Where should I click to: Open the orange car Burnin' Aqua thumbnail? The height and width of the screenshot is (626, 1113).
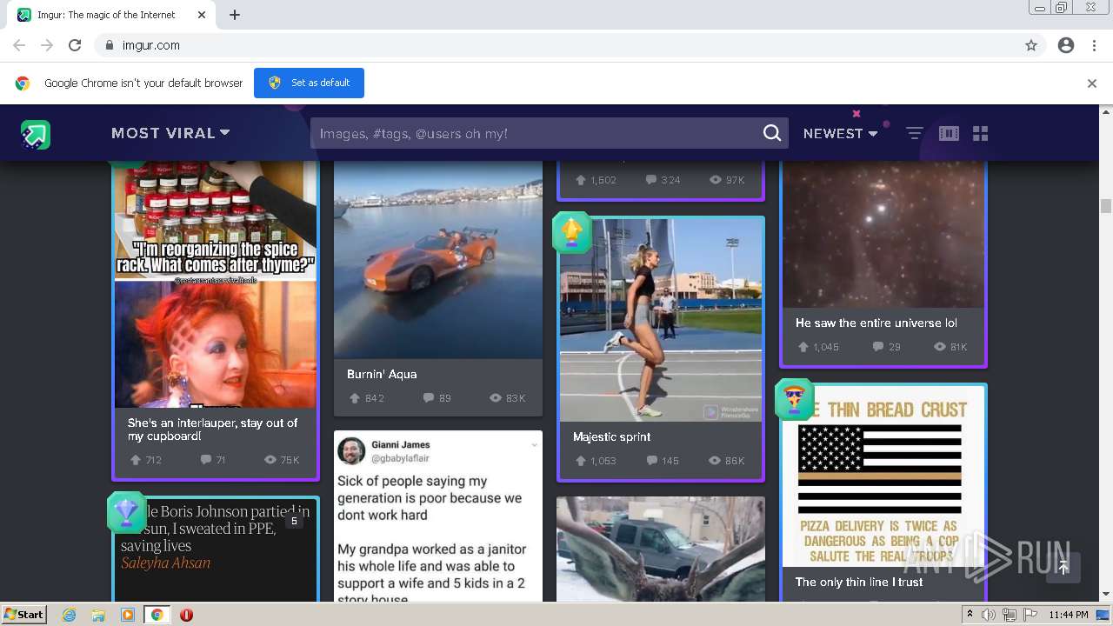(x=438, y=259)
